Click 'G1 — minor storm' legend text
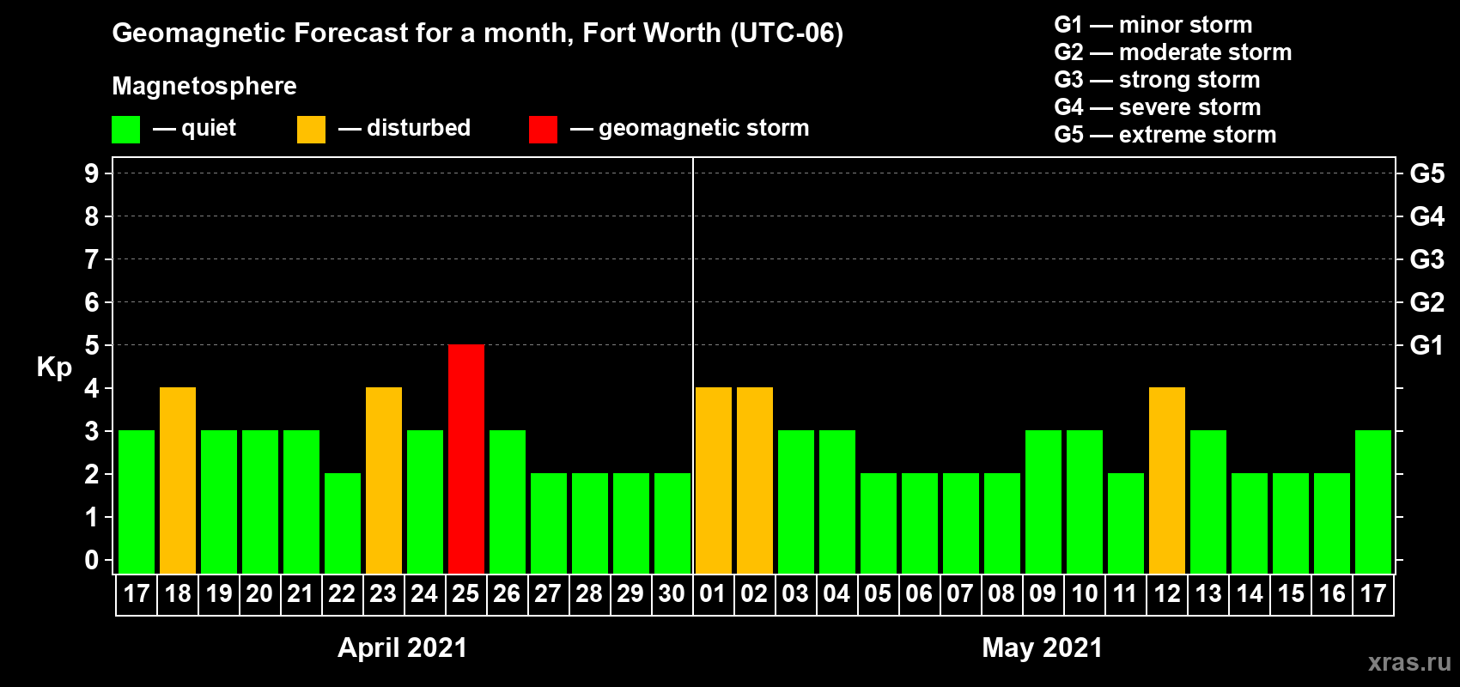This screenshot has height=687, width=1460. (x=1153, y=25)
